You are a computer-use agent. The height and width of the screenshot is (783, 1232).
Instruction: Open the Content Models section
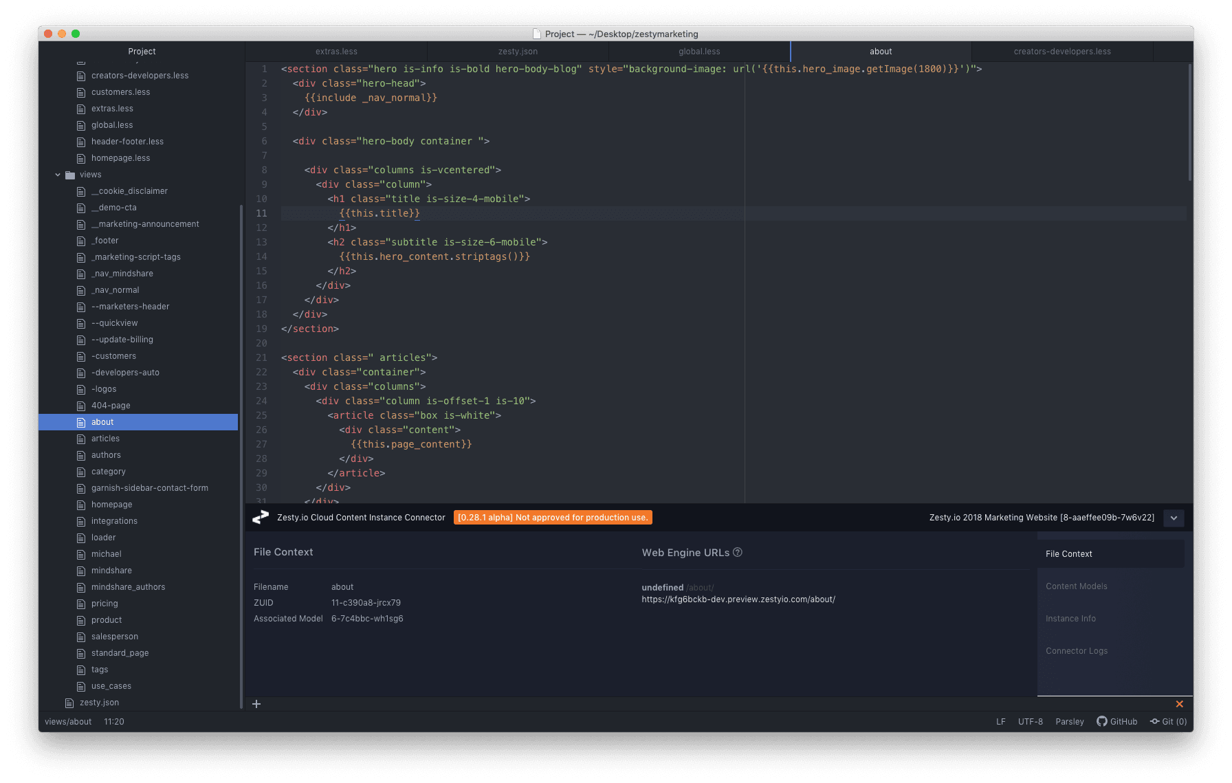[x=1076, y=586]
